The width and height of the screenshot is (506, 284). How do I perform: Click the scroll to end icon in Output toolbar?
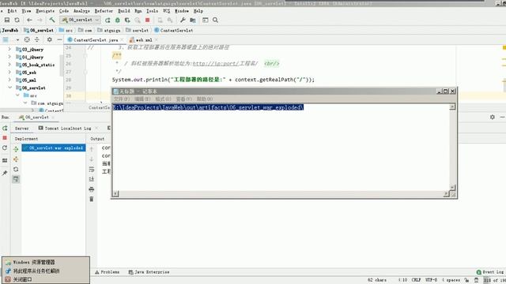tap(92, 179)
